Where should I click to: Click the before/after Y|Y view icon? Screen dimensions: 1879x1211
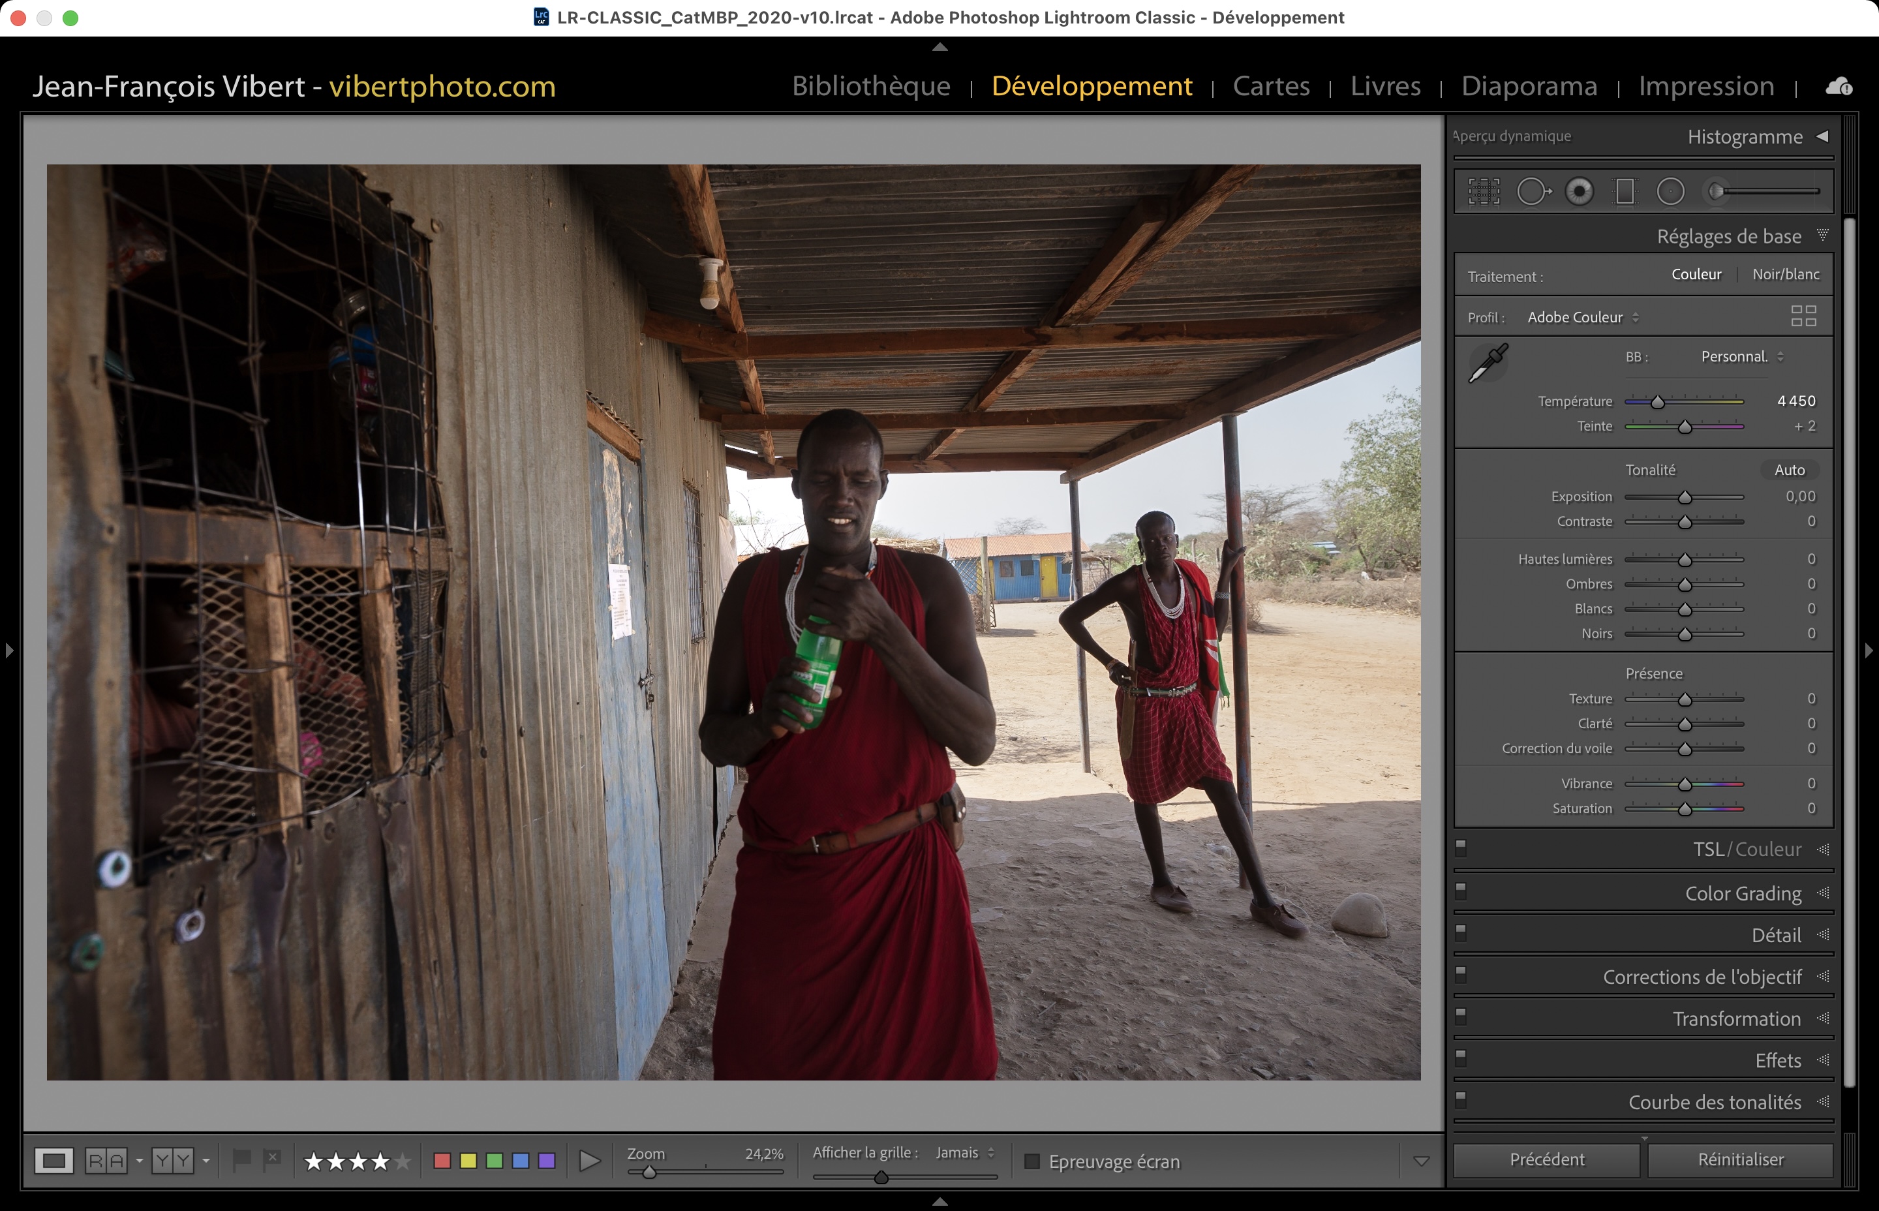(172, 1161)
